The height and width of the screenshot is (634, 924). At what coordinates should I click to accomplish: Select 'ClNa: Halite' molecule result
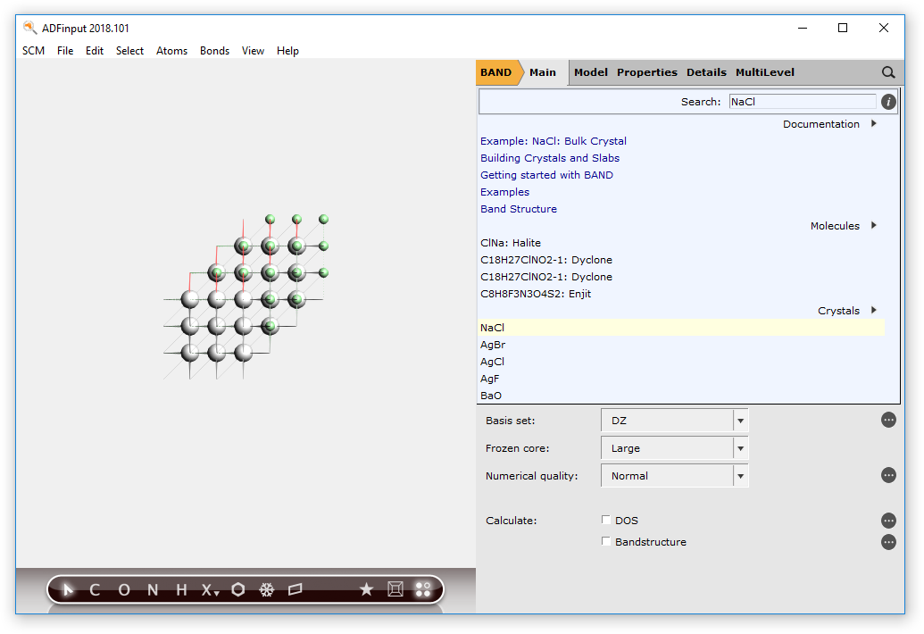pos(511,244)
